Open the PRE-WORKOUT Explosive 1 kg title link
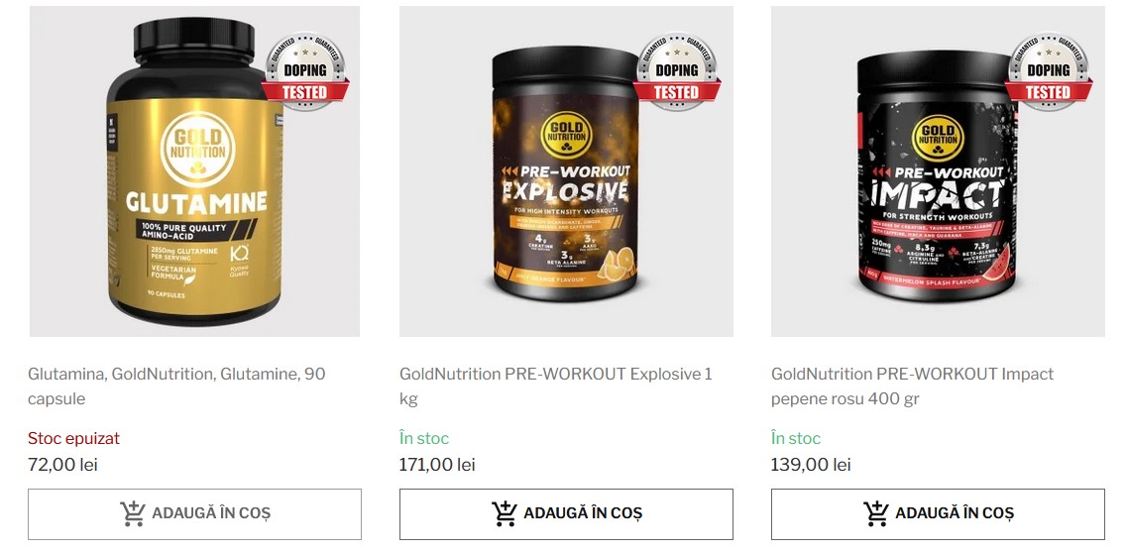 click(556, 386)
